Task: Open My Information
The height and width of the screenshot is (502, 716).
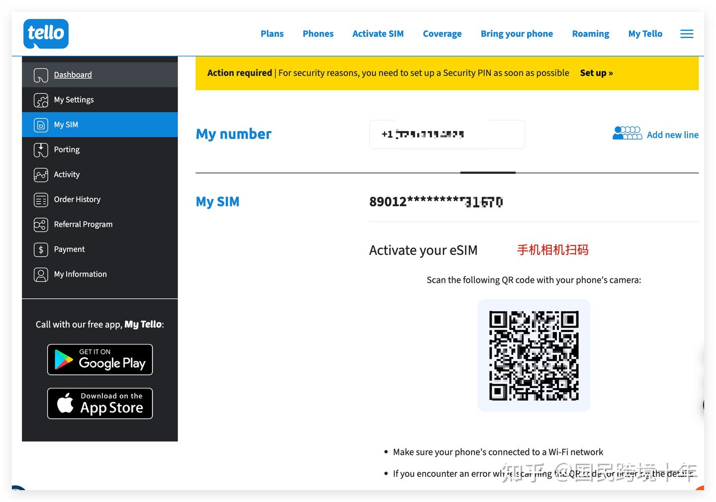Action: point(100,274)
